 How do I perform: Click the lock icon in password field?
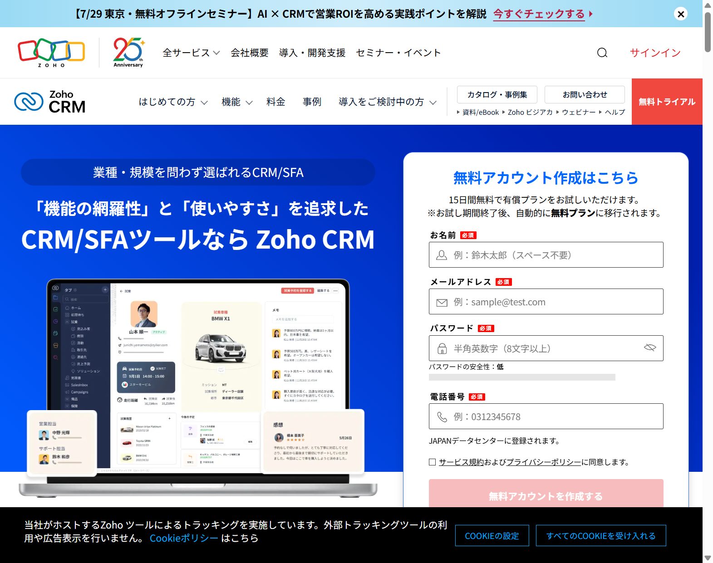coord(442,348)
